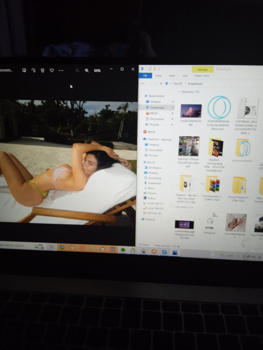Switch to the View ribbon tab

(185, 76)
